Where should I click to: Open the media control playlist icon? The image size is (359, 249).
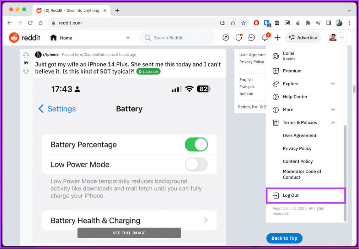pos(318,23)
